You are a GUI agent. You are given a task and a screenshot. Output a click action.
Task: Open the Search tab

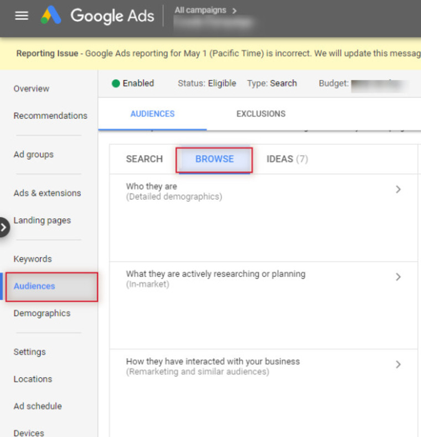144,159
